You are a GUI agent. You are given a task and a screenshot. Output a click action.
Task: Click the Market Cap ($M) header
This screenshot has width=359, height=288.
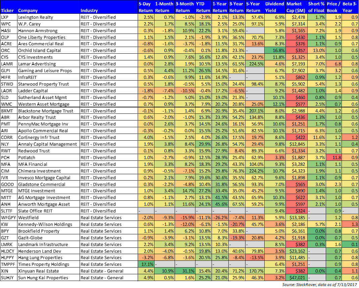[296, 7]
